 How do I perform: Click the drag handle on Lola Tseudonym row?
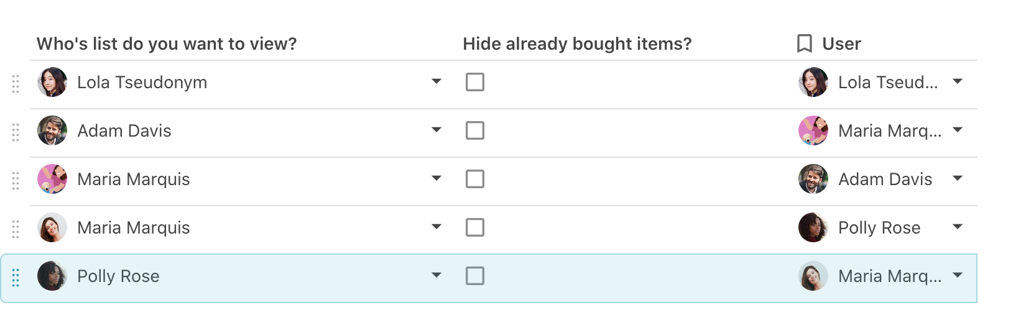(x=16, y=83)
